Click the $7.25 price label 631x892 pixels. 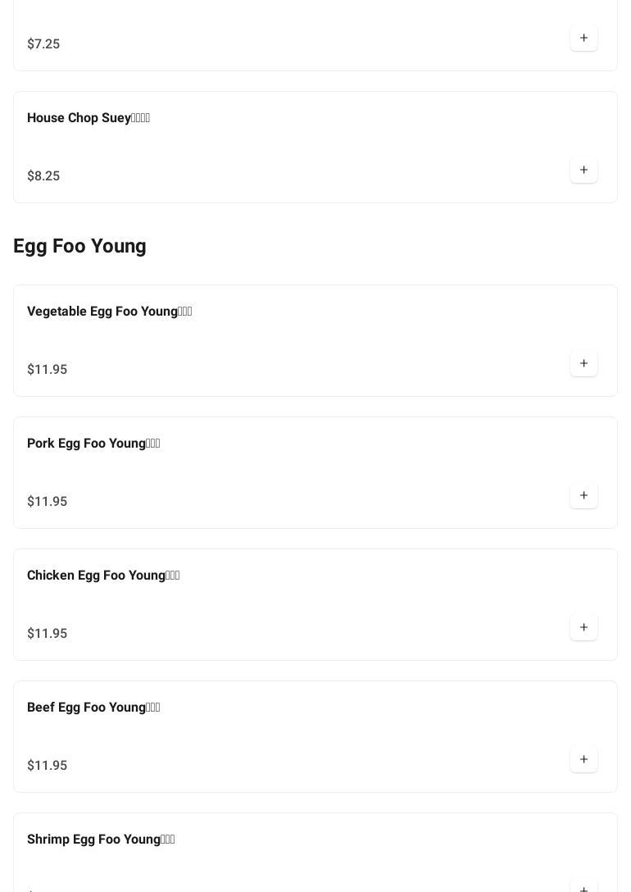(x=43, y=44)
